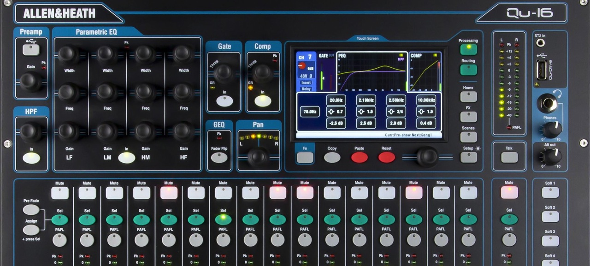Select channel 16 with its Sel key

point(468,219)
